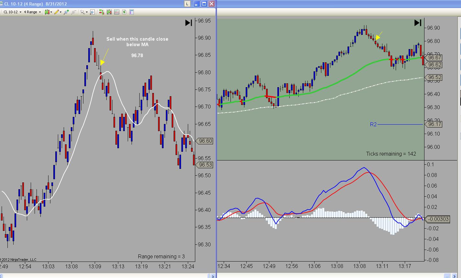Click the 13:09 time label on left chart
The image size is (461, 278).
click(95, 266)
